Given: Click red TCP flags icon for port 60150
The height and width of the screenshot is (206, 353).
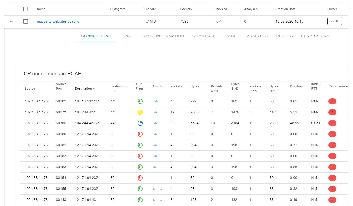Looking at the screenshot, I should pyautogui.click(x=140, y=134).
